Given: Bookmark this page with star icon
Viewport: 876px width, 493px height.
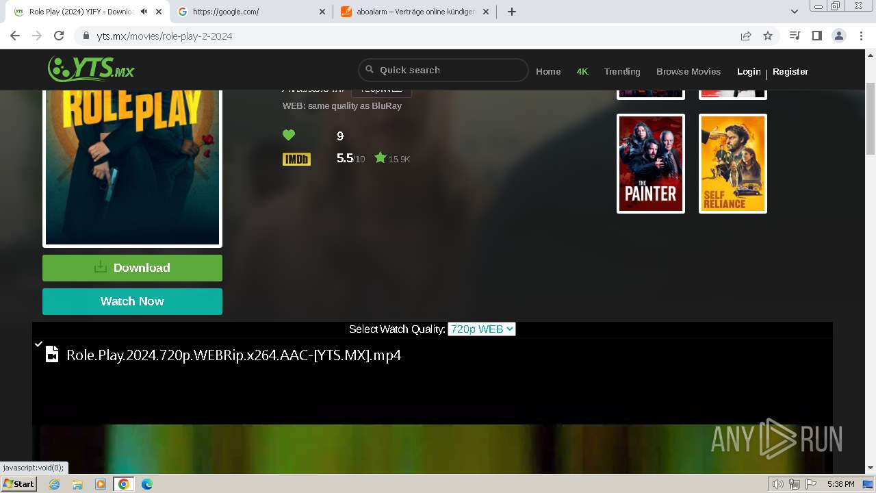Looking at the screenshot, I should 768,36.
